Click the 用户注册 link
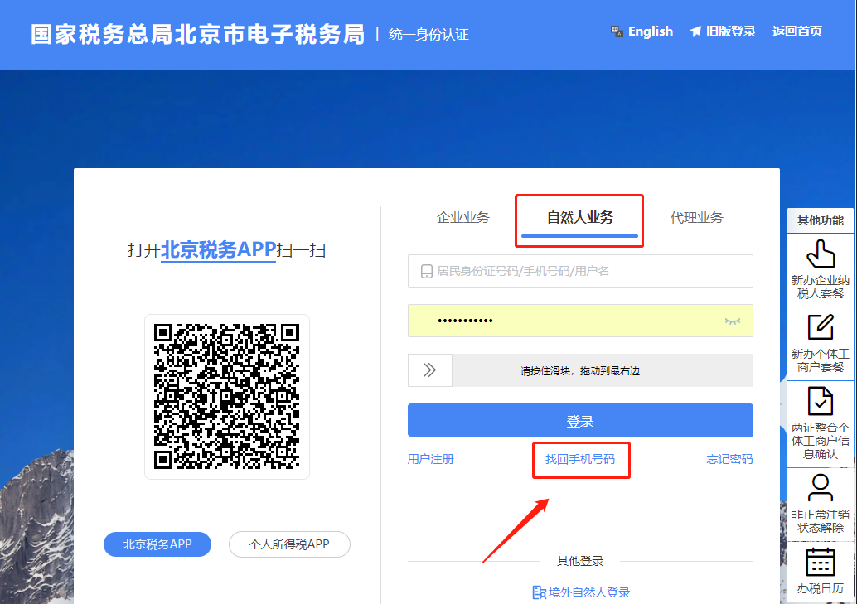Image resolution: width=857 pixels, height=604 pixels. click(x=431, y=459)
